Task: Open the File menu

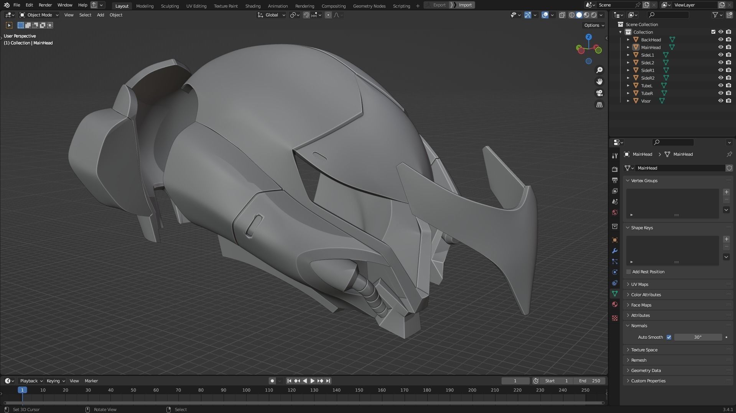Action: (16, 5)
